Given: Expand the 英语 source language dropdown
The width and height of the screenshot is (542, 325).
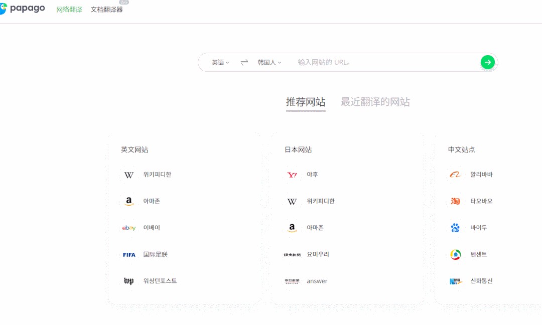Looking at the screenshot, I should pyautogui.click(x=220, y=62).
